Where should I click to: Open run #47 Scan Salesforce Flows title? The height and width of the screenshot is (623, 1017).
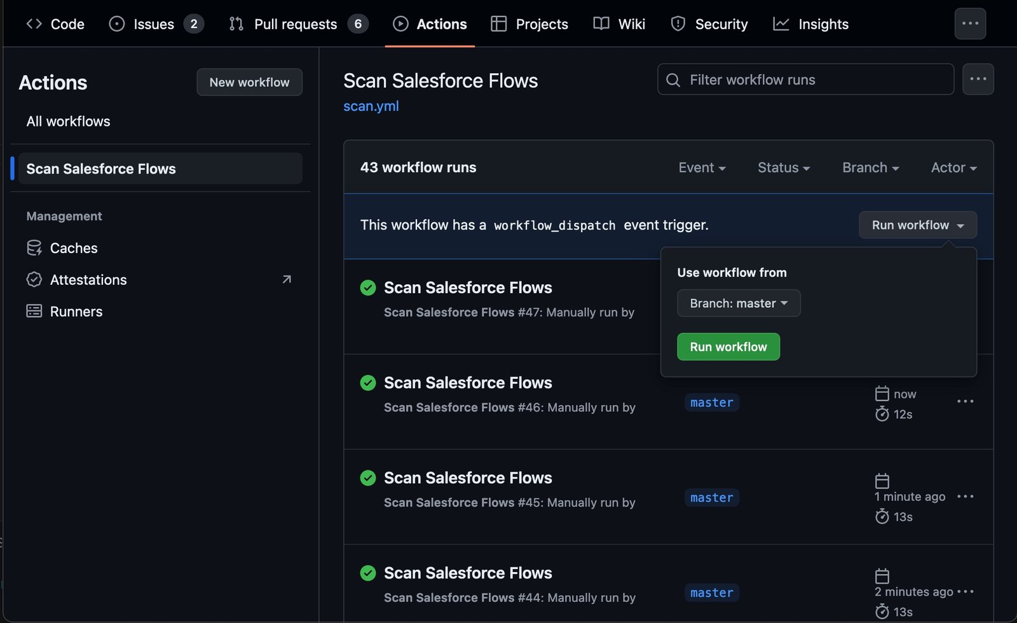click(468, 288)
